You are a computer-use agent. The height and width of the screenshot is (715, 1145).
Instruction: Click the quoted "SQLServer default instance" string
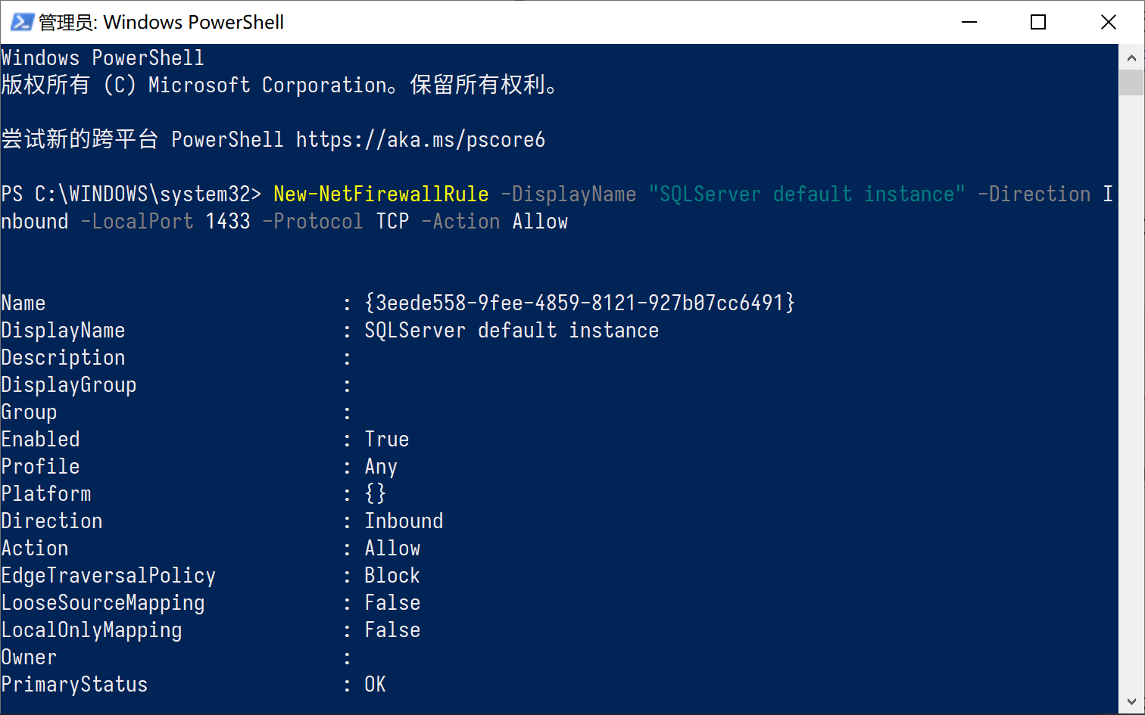point(806,194)
